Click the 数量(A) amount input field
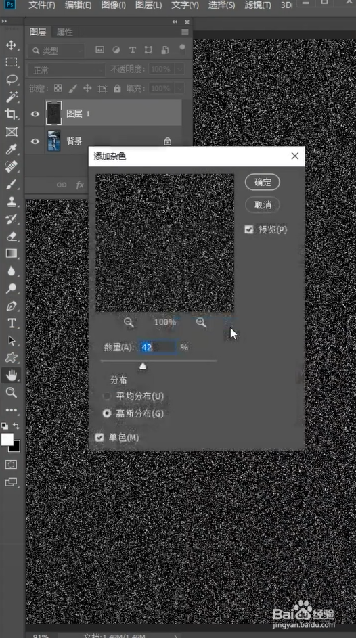 pos(158,347)
